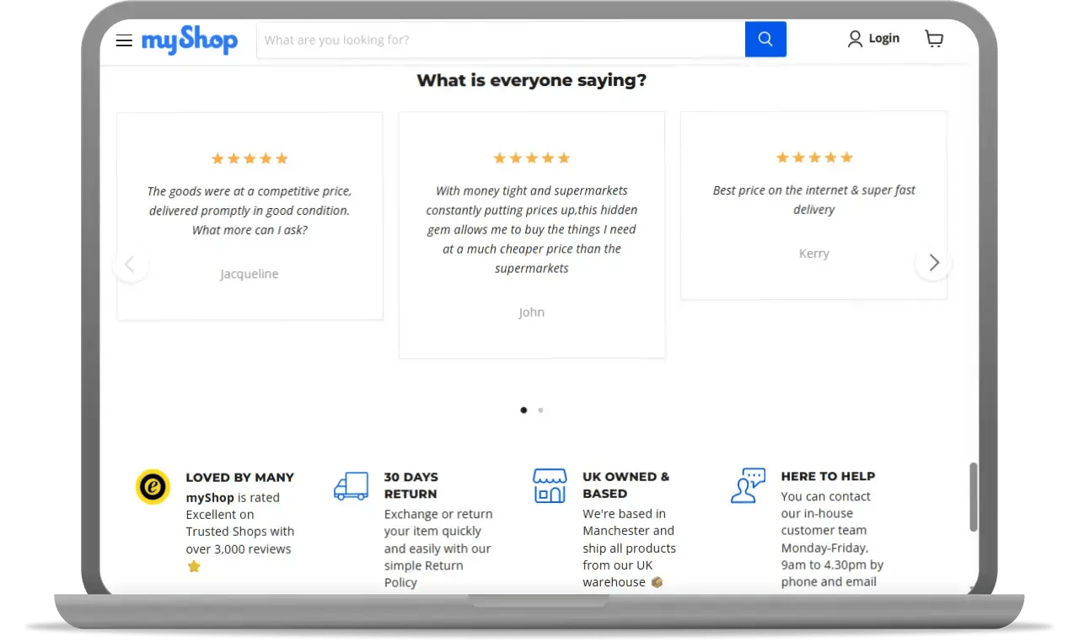
Task: Select the second carousel pagination dot
Action: (540, 410)
